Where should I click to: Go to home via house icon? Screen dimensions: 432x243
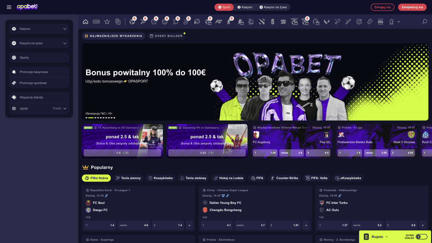pos(85,22)
